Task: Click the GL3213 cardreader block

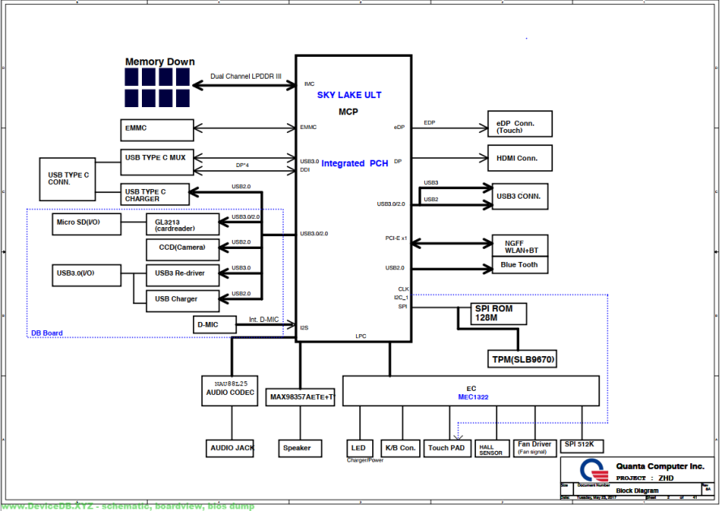Action: (182, 225)
